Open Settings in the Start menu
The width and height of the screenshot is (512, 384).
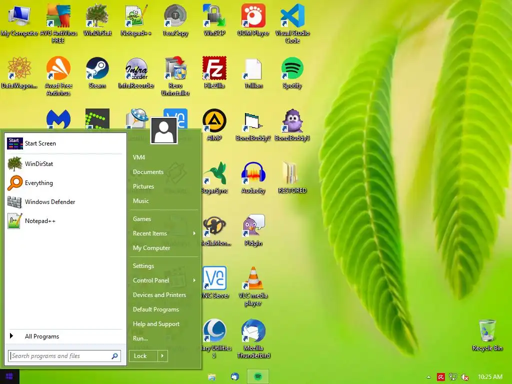[143, 266]
